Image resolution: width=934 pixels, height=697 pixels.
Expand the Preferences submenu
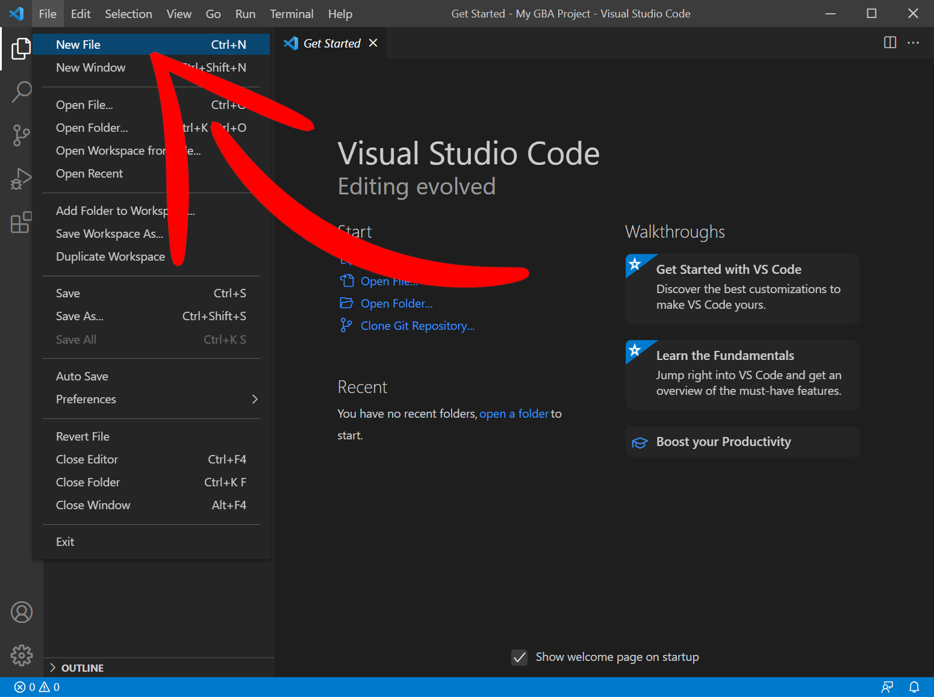(x=86, y=399)
